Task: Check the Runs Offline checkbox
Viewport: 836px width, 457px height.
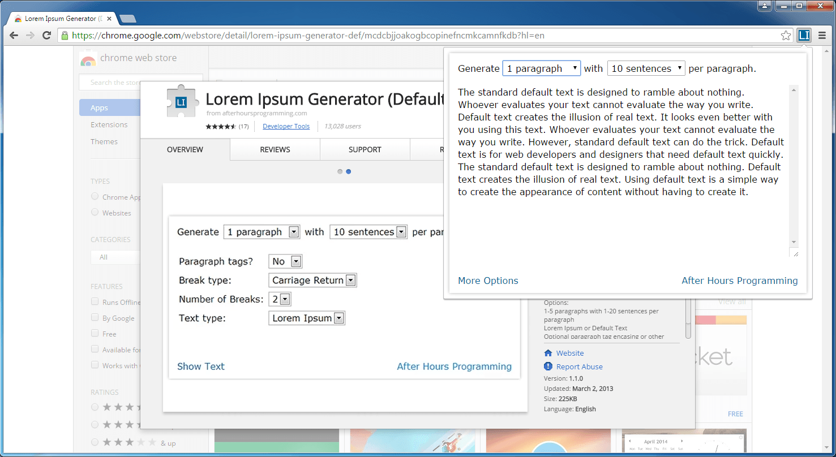Action: pos(95,301)
